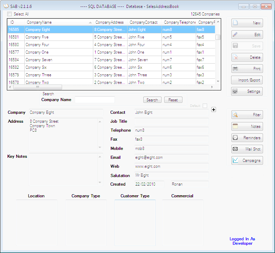Screen dimensions: 275x253
Task: Open the Import/Export dialog
Action: tap(247, 80)
